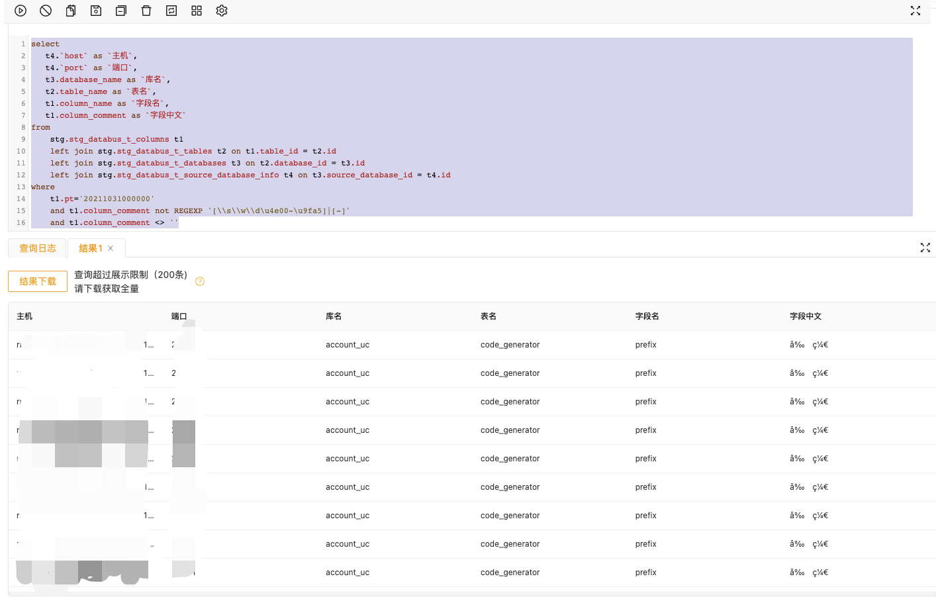Viewport: 936px width, 597px height.
Task: Click the refresh/swap arrows toolbar icon
Action: point(171,11)
